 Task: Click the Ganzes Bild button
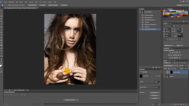pos(43,5)
